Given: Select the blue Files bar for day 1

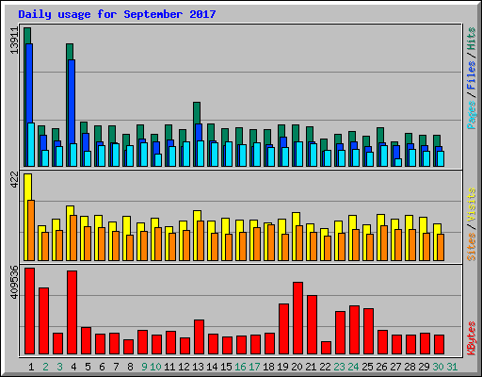Looking at the screenshot, I should click(29, 83).
